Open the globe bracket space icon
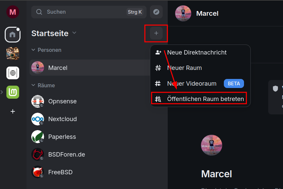The width and height of the screenshot is (283, 189). coord(13,73)
